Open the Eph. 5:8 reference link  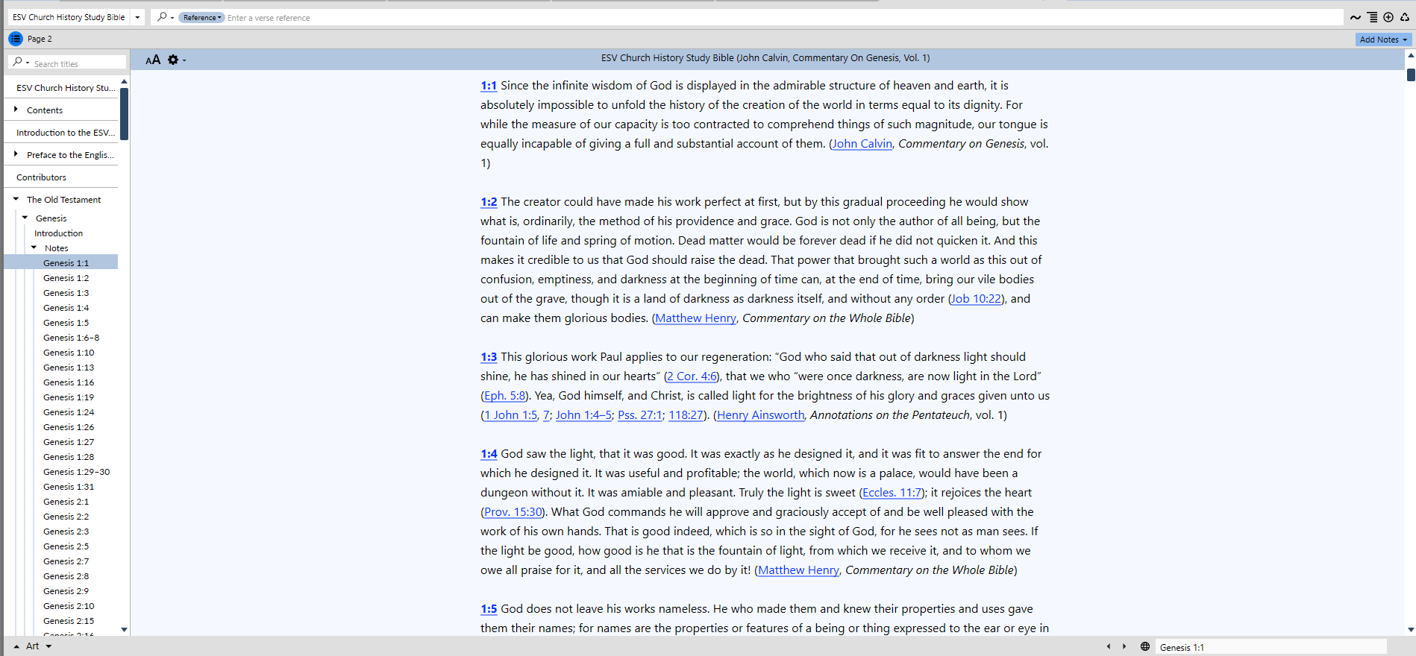pos(505,396)
